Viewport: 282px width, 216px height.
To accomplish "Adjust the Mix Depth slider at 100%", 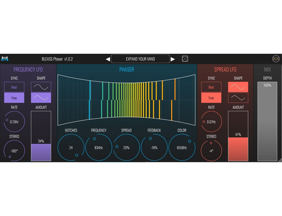I will click(267, 121).
